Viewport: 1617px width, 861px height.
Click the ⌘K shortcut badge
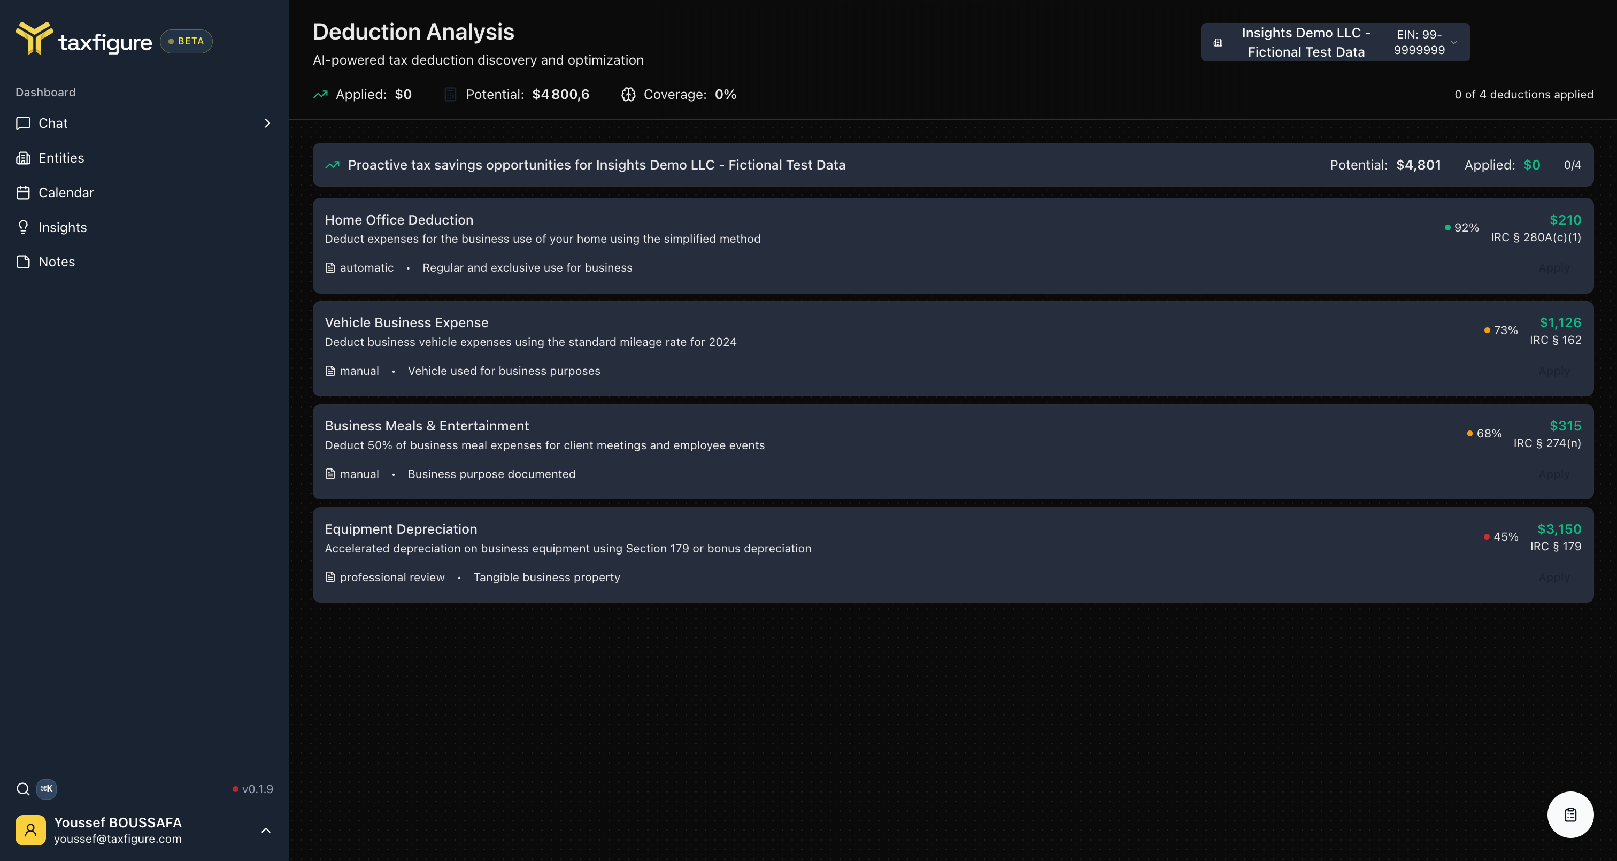tap(47, 789)
